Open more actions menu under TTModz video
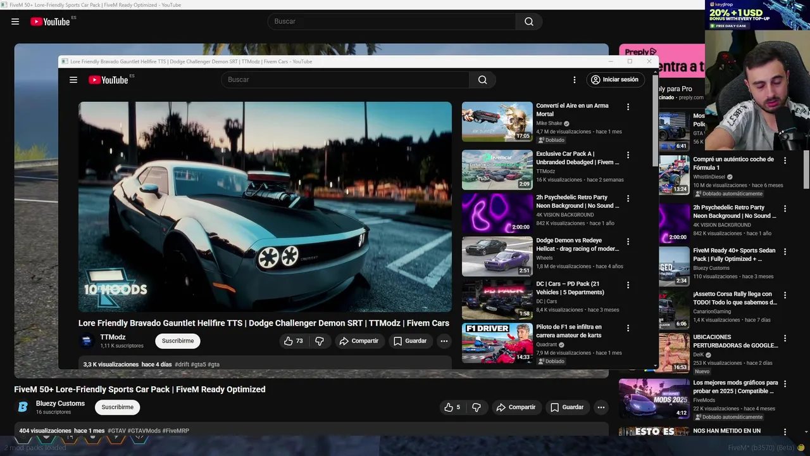 click(444, 341)
